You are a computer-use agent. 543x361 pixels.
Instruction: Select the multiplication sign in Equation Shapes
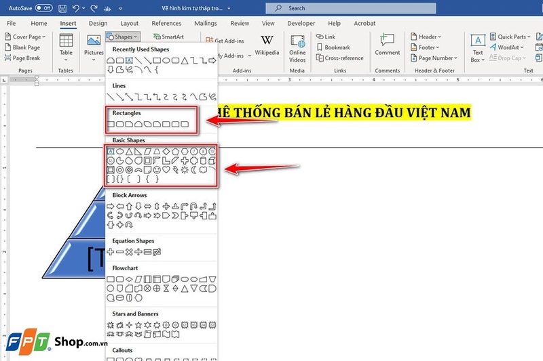pyautogui.click(x=129, y=252)
